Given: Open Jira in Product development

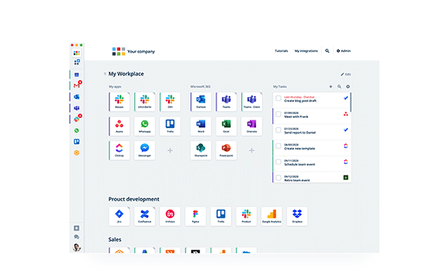Looking at the screenshot, I should (120, 216).
